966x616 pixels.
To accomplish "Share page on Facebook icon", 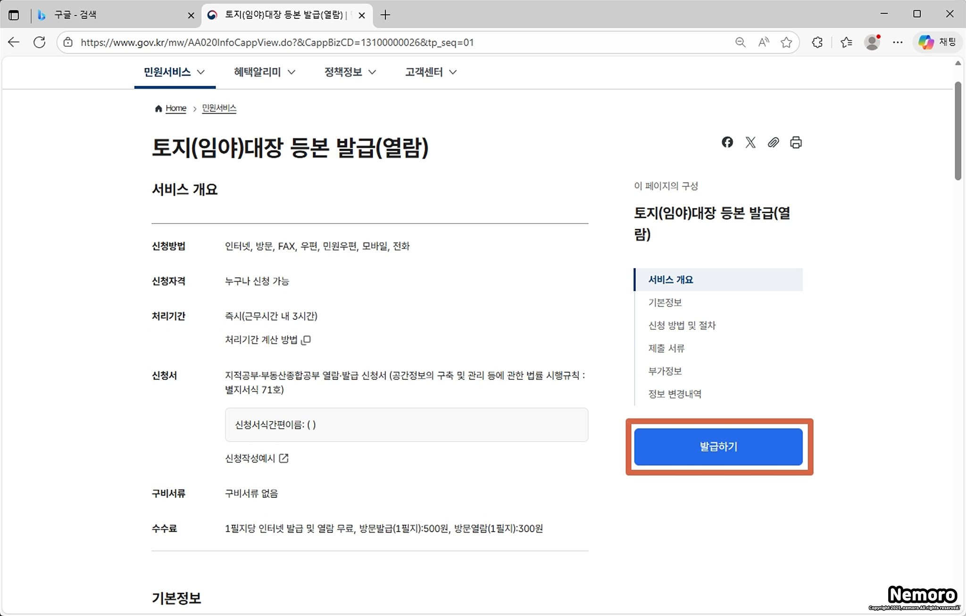I will (x=727, y=142).
